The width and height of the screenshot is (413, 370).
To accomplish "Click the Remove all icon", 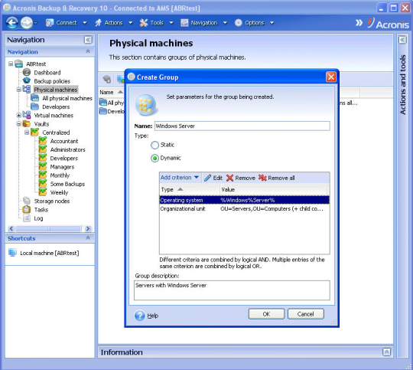I will [x=262, y=178].
